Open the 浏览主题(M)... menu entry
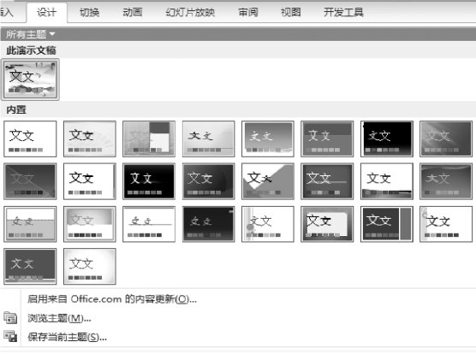 [59, 318]
